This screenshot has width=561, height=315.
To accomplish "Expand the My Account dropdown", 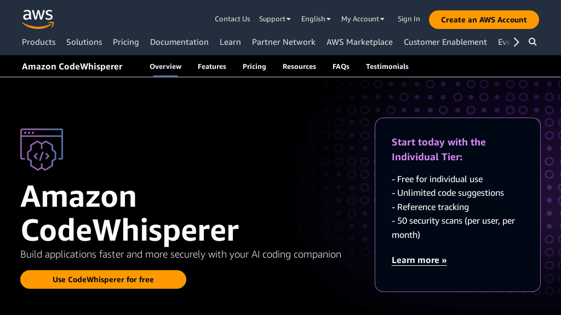I will point(362,19).
